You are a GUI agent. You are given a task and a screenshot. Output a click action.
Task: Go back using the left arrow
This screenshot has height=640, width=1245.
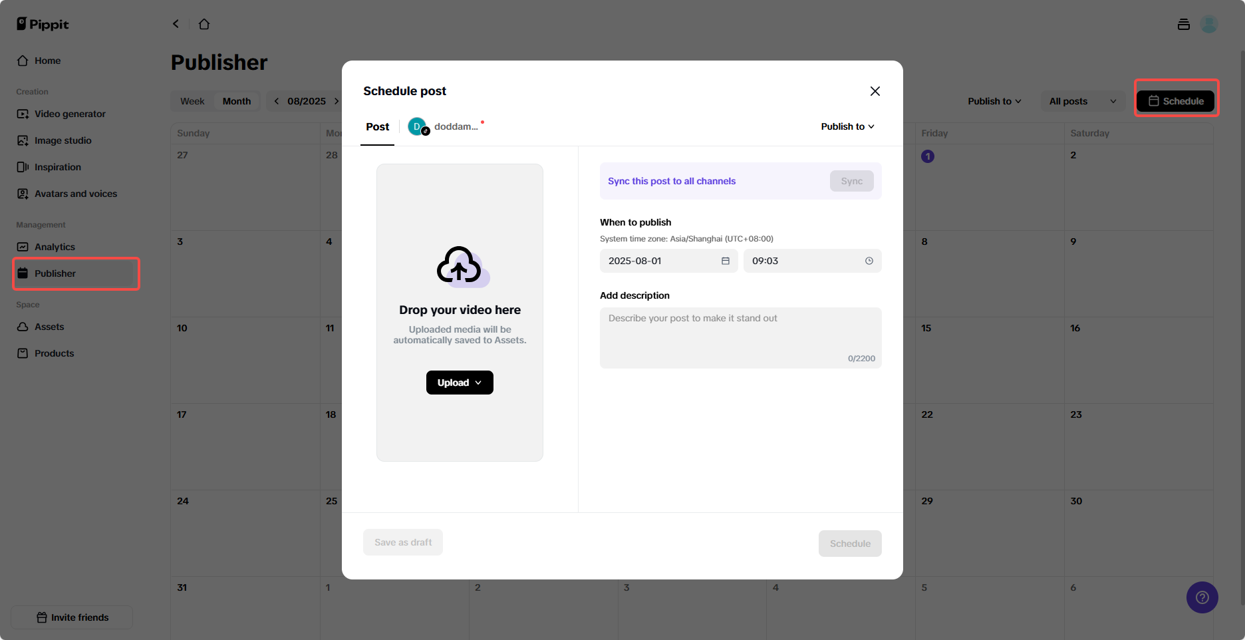click(176, 24)
